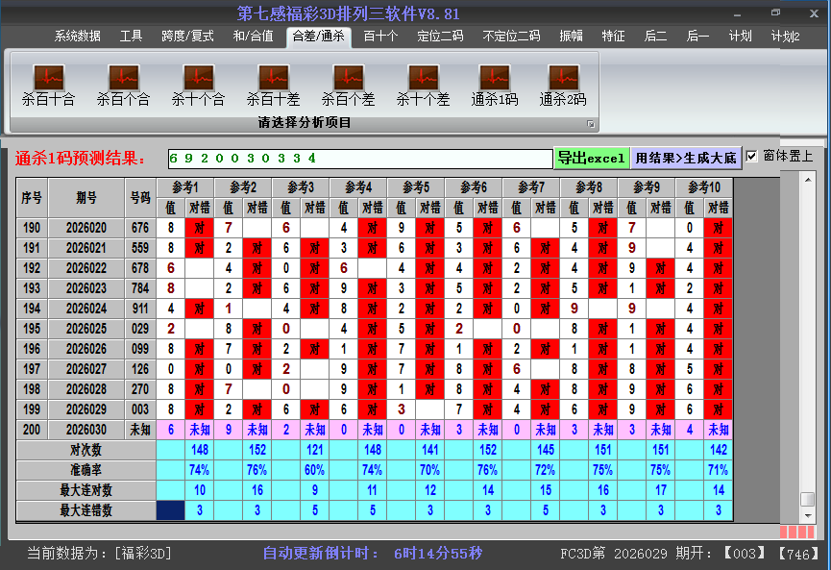The height and width of the screenshot is (570, 831).
Task: Open the 通杀2码 prediction icon
Action: click(x=563, y=85)
